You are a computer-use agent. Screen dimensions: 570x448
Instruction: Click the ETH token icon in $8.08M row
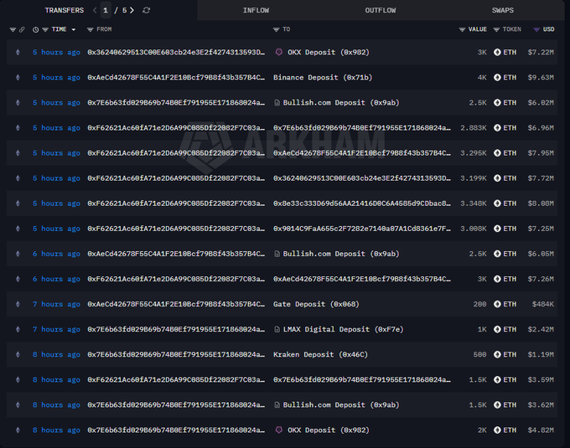[x=497, y=203]
